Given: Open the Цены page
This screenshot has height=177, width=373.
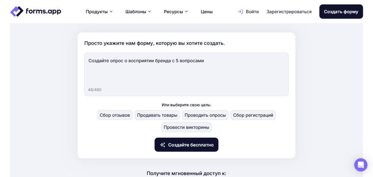Looking at the screenshot, I should pyautogui.click(x=206, y=12).
